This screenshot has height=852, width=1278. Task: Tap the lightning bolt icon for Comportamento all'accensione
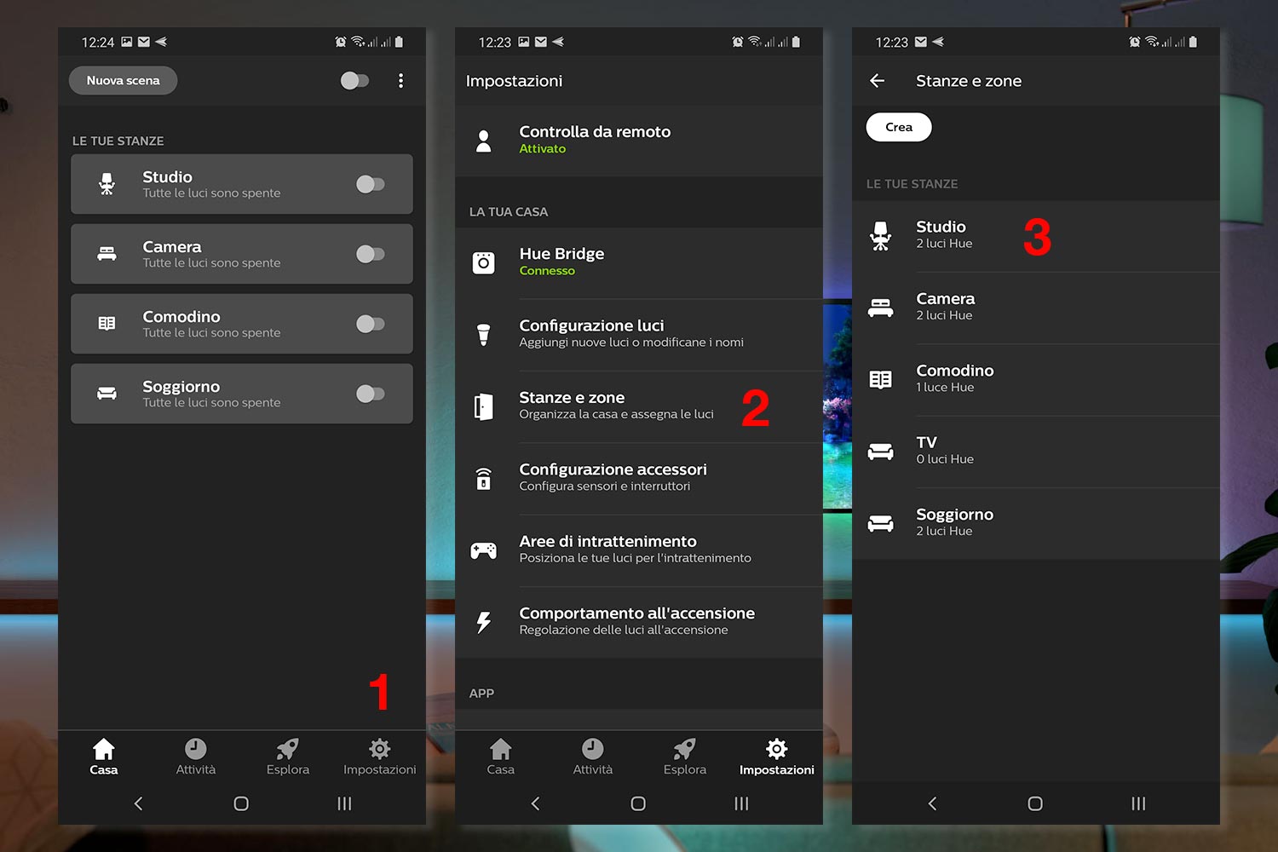point(483,622)
